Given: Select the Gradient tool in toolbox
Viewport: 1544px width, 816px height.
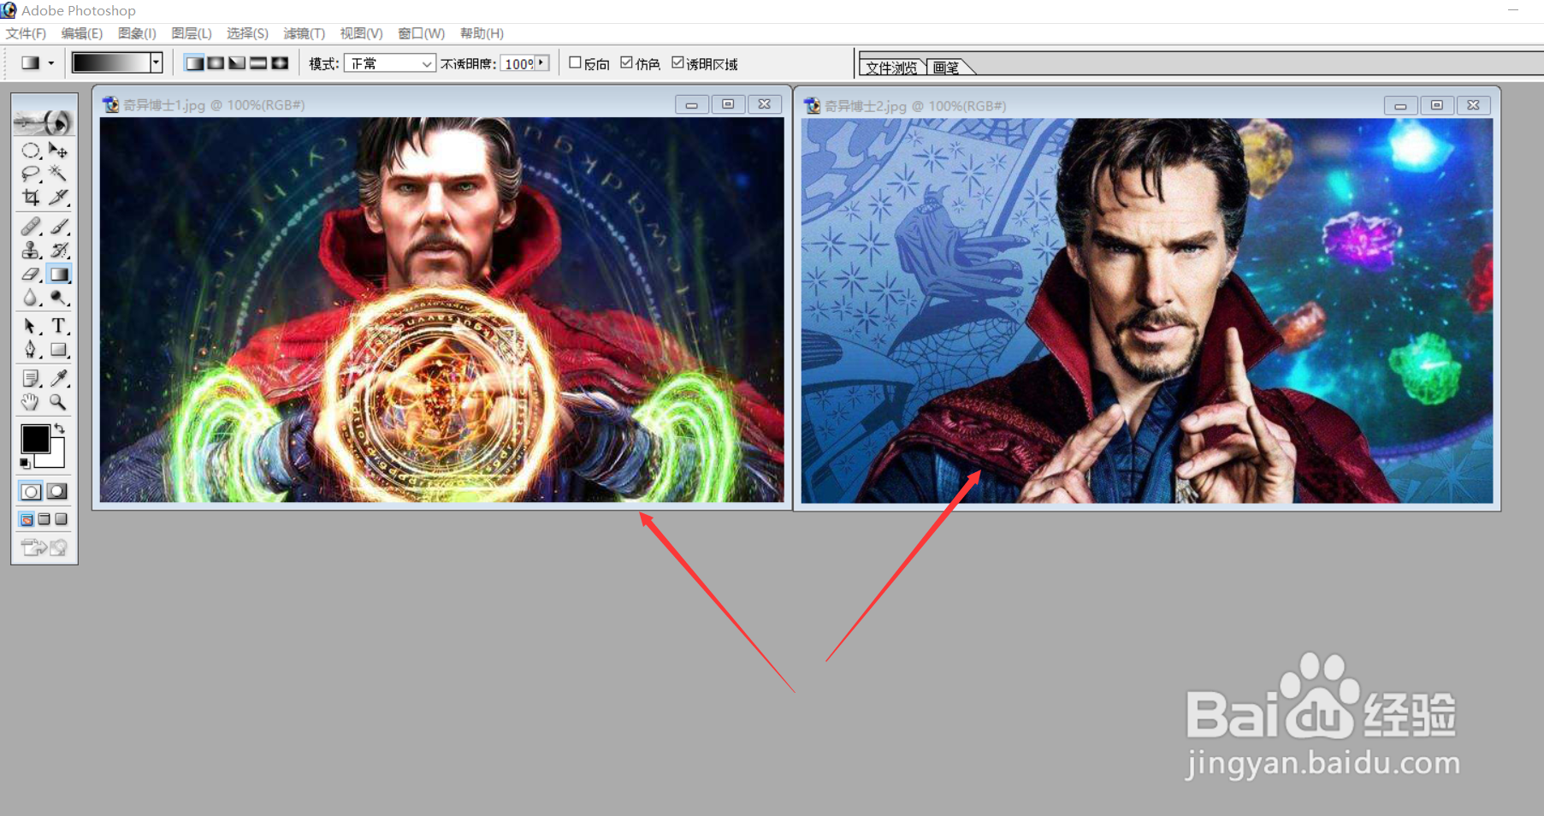Looking at the screenshot, I should tap(58, 275).
